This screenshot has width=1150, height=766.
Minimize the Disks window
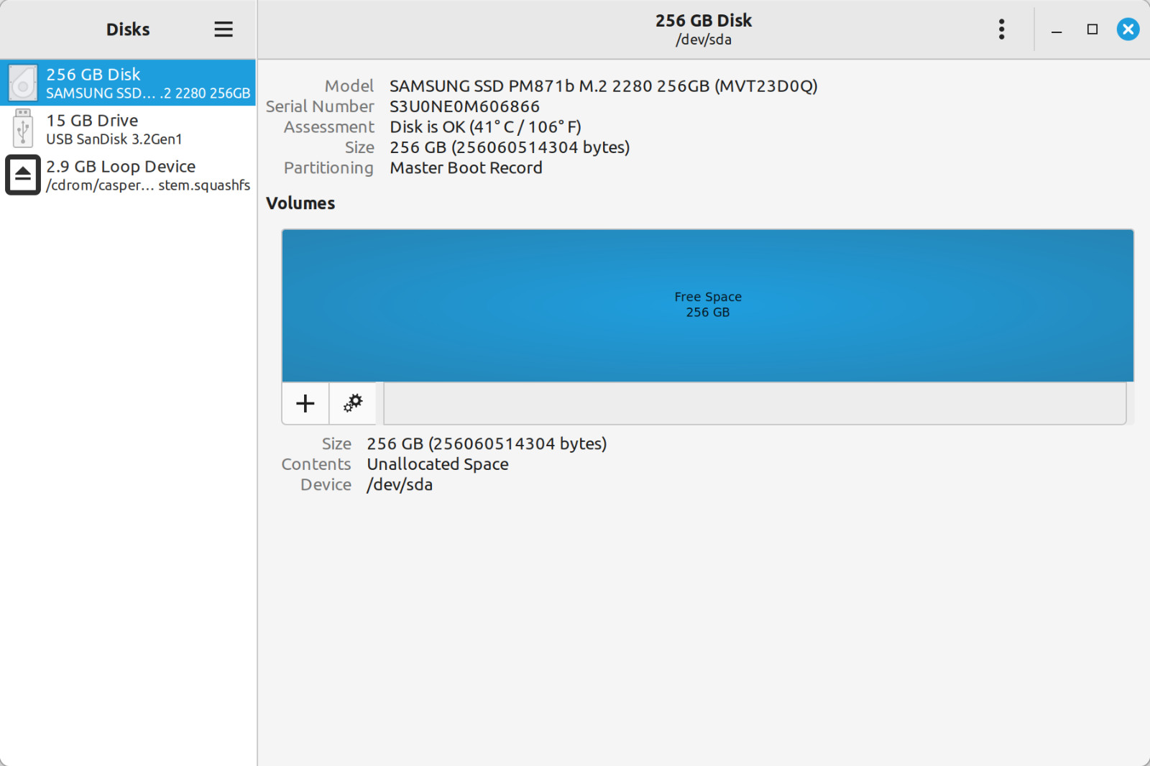[1057, 29]
